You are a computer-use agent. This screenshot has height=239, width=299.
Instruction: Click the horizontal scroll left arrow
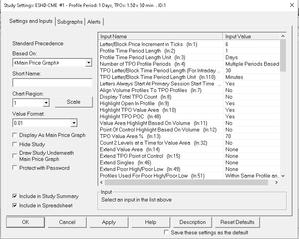click(101, 183)
